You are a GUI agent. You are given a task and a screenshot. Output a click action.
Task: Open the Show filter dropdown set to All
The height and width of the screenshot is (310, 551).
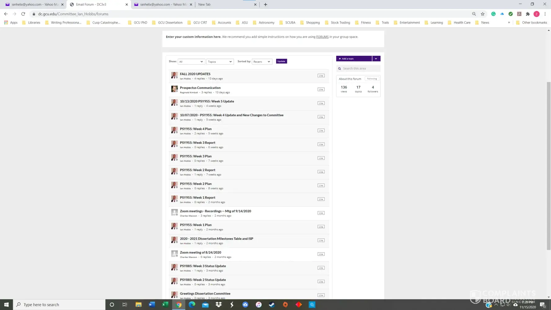point(191,62)
